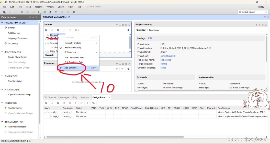Image resolution: width=270 pixels, height=144 pixels.
Task: Click the plus icon in Design Runs toolbar
Action: coord(87,103)
